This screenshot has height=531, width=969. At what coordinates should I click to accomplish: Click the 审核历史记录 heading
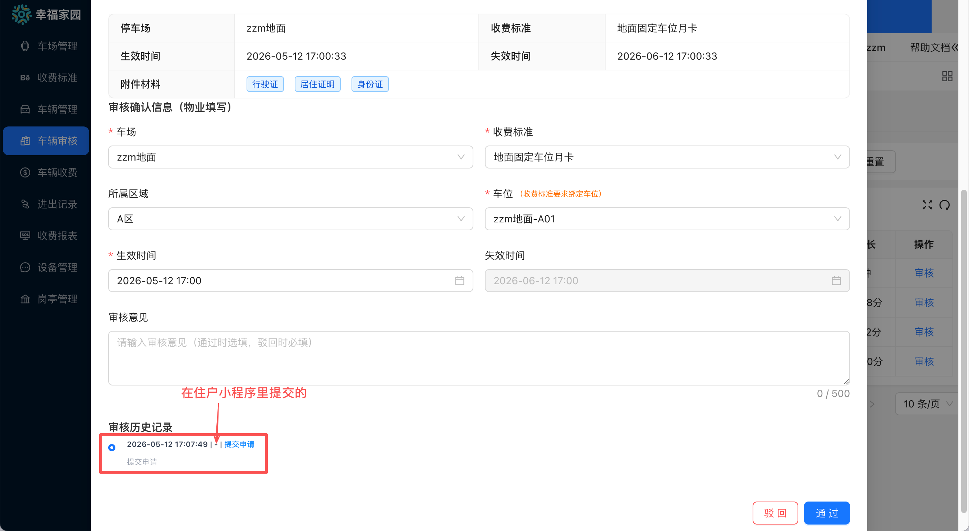pos(140,427)
